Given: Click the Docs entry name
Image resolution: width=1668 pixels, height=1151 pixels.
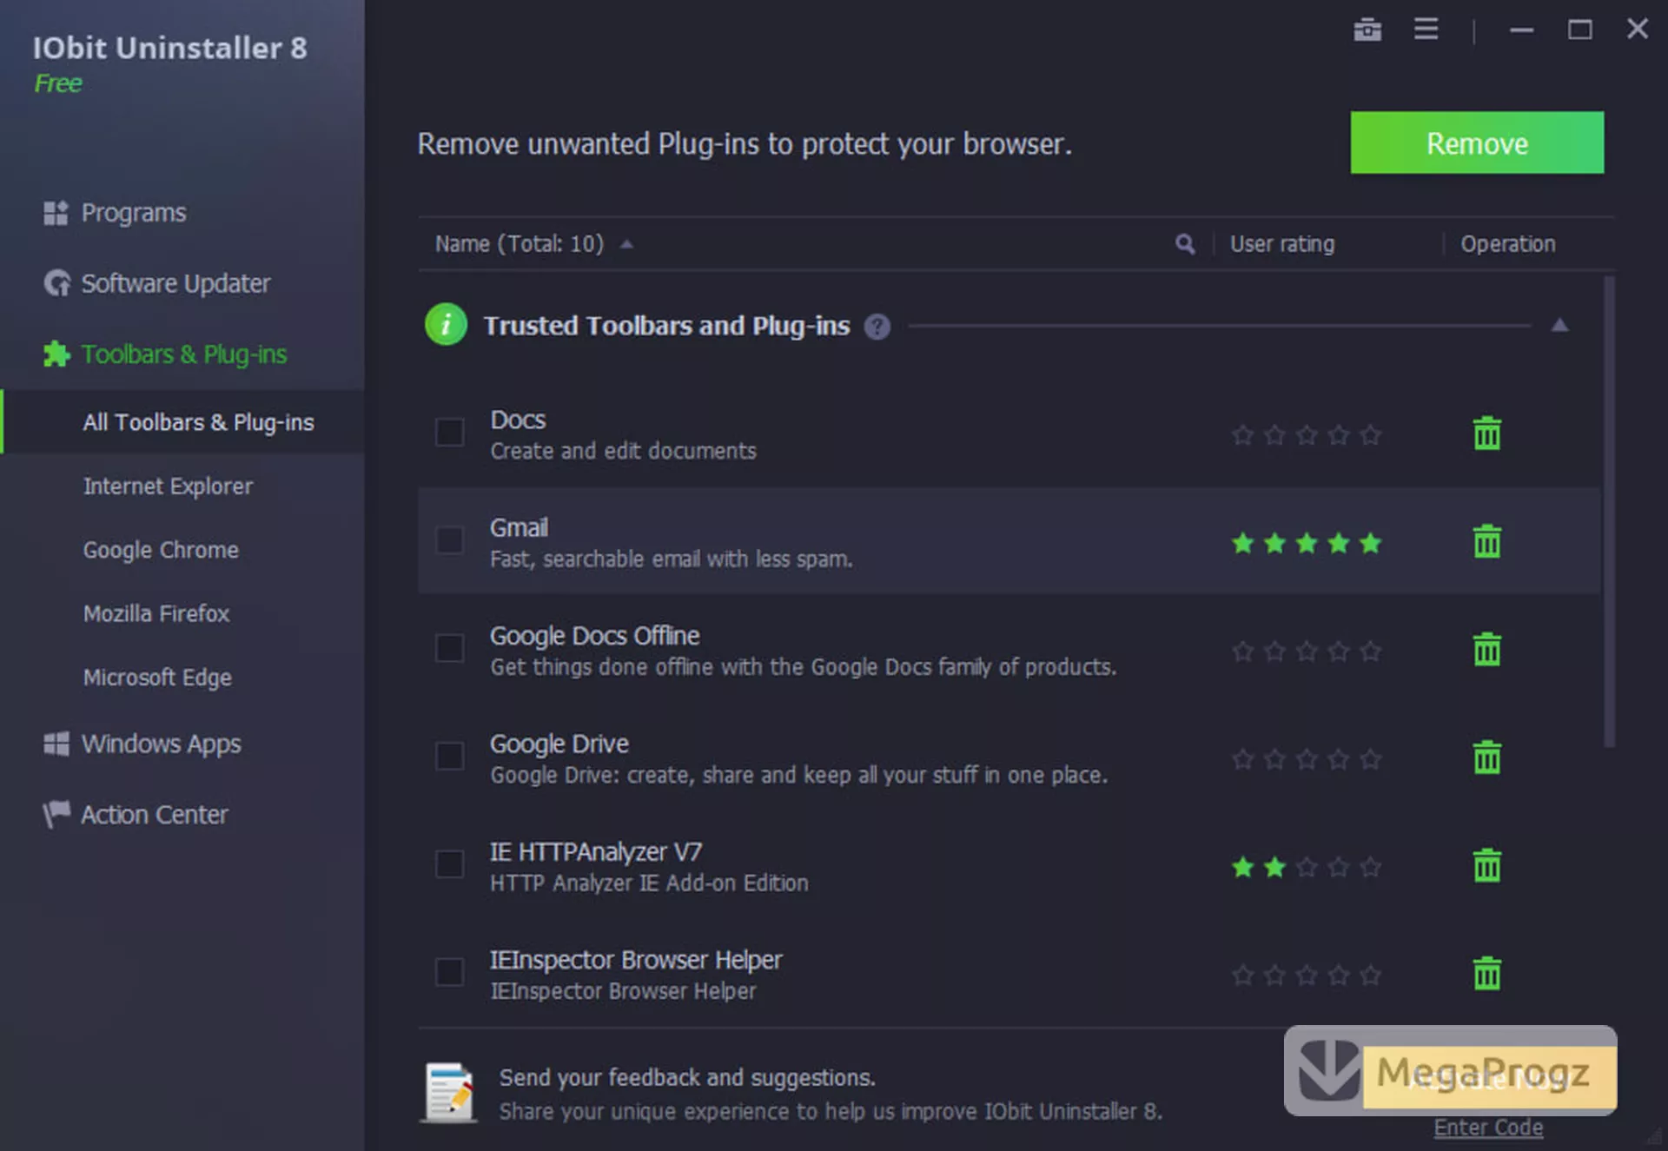Looking at the screenshot, I should [x=518, y=420].
